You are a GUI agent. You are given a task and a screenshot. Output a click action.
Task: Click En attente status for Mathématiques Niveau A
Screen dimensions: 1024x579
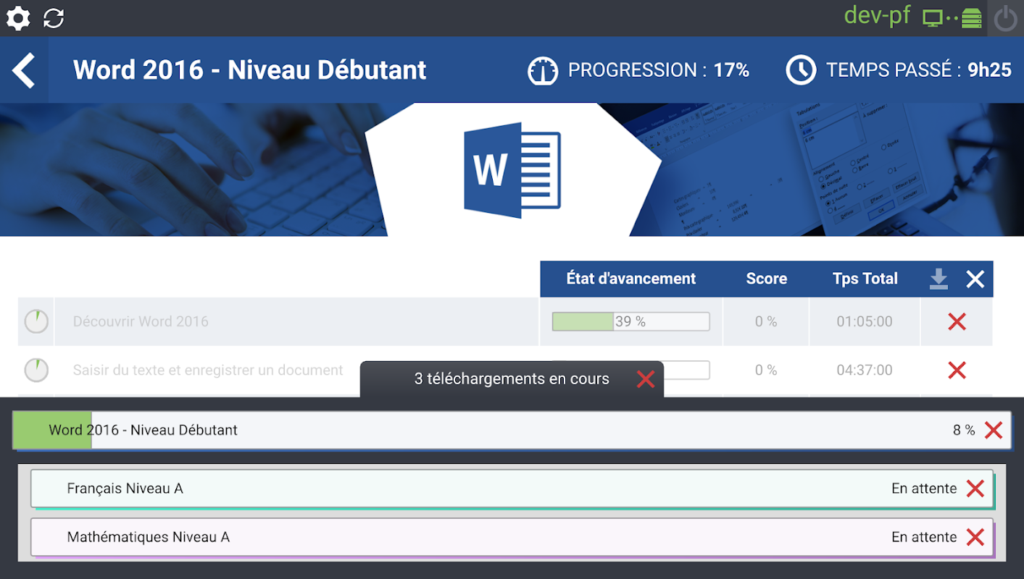(x=924, y=537)
